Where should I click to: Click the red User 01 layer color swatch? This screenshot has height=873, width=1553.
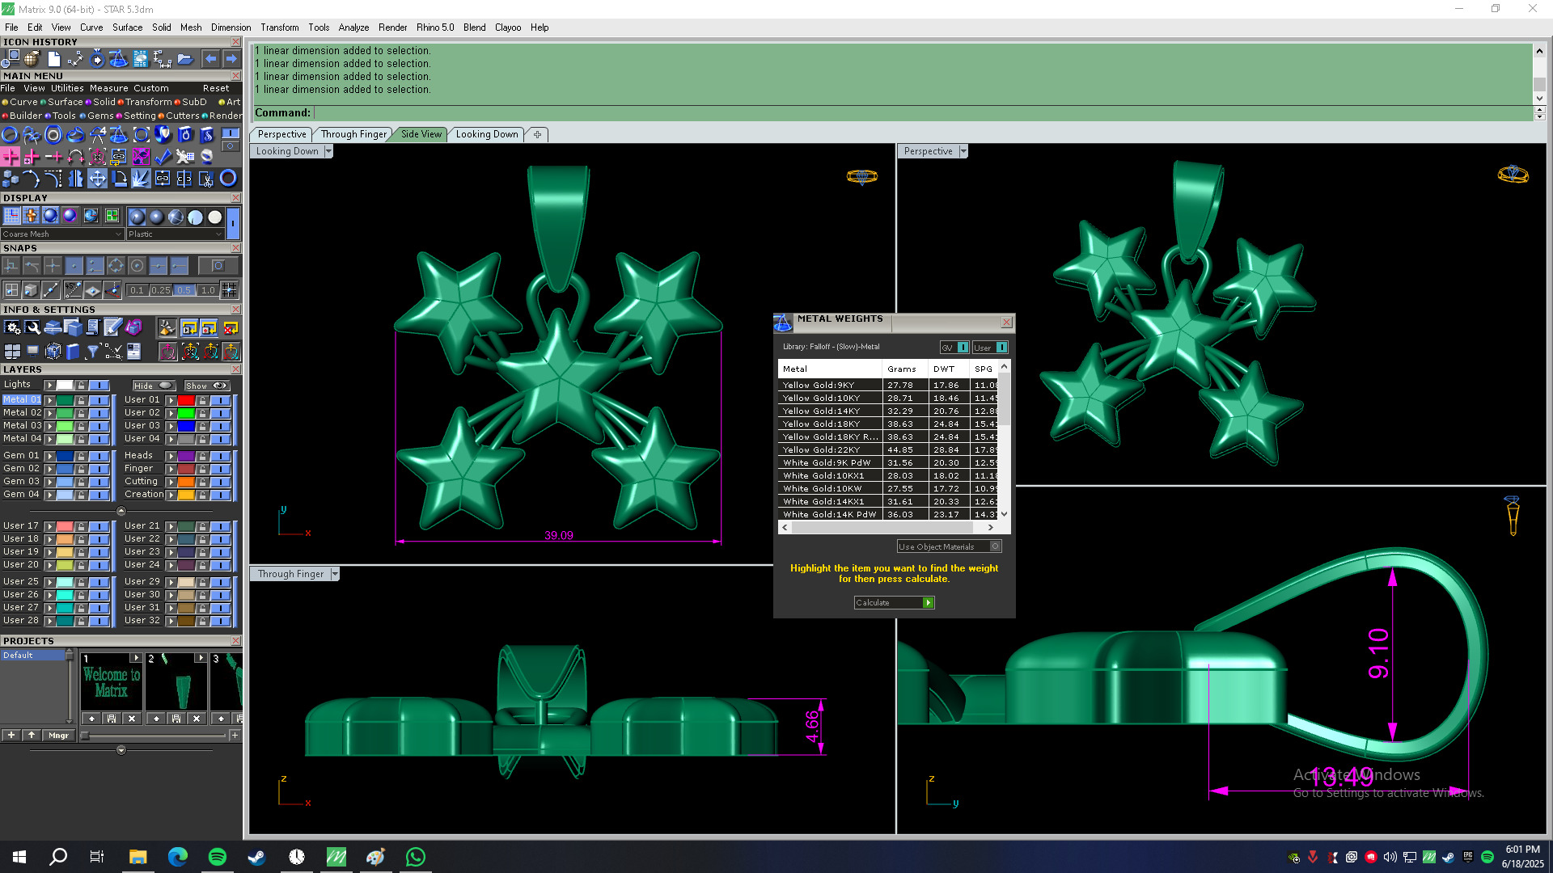186,400
